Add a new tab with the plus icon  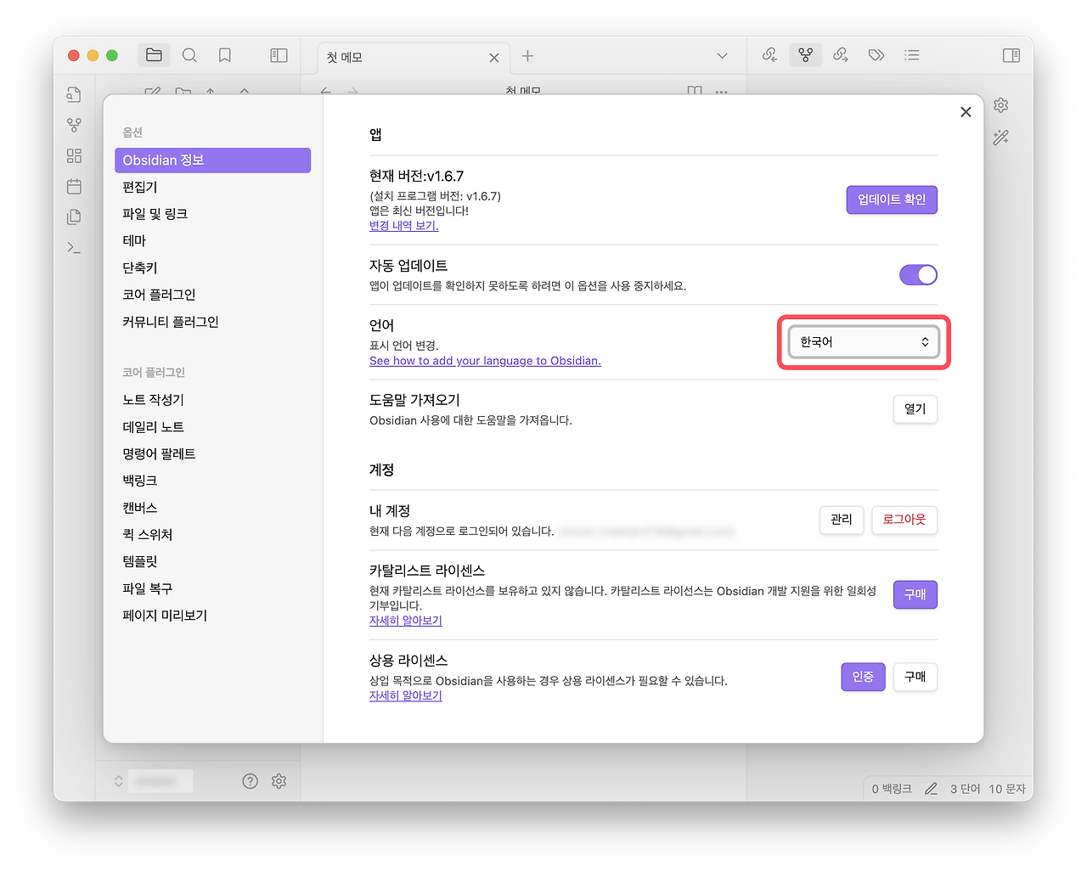coord(527,56)
